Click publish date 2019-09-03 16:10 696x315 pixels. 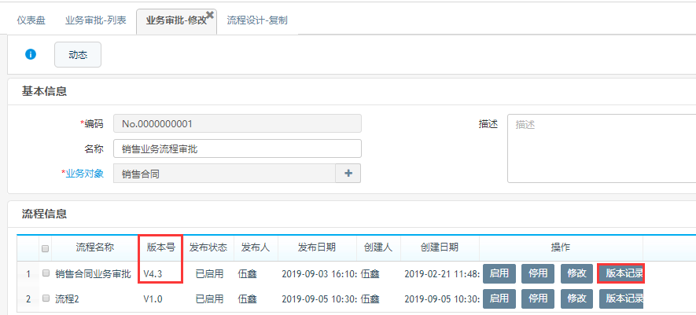coord(319,274)
